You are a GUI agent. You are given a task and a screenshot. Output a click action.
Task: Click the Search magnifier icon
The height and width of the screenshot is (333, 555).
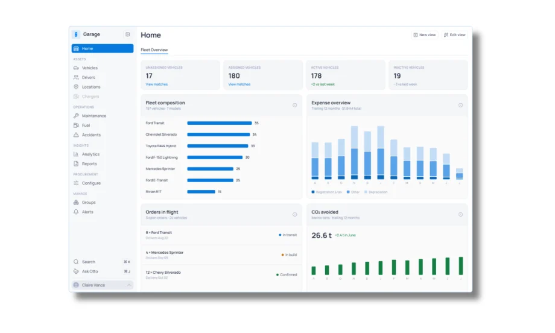tap(76, 262)
